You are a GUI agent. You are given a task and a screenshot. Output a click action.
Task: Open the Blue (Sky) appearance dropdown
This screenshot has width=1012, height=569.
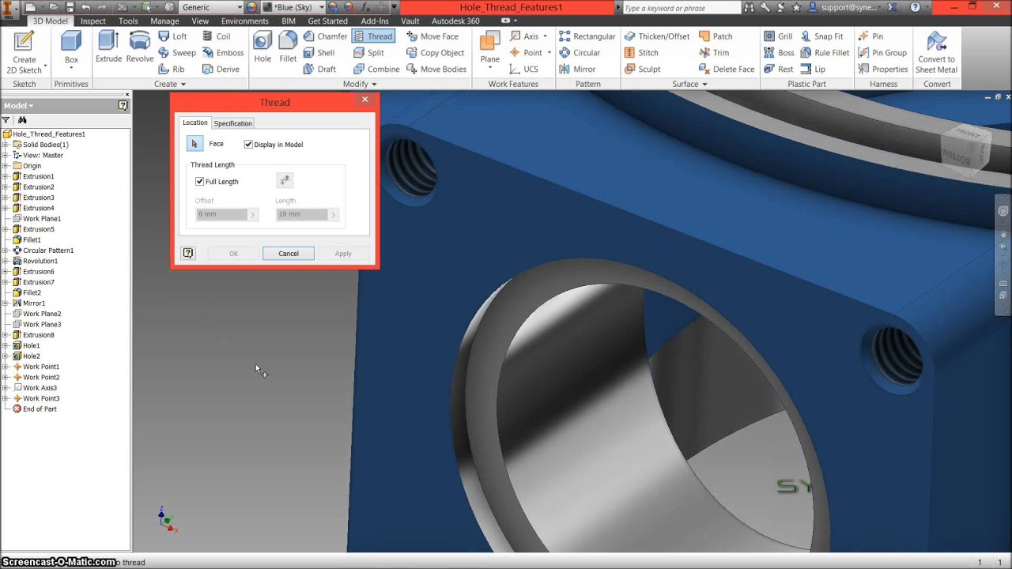coord(322,7)
